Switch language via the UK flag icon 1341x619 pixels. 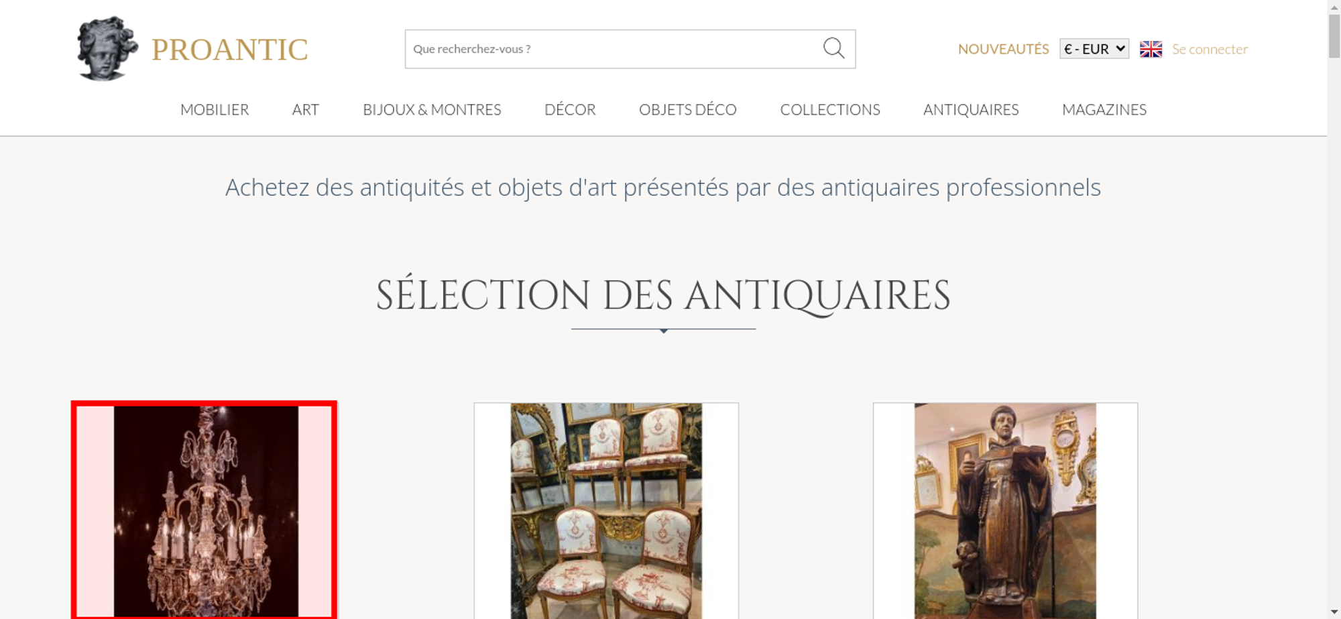tap(1151, 49)
